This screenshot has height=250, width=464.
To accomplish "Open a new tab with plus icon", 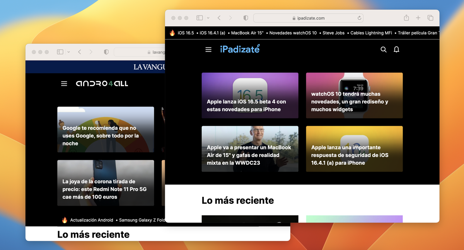I will point(418,18).
